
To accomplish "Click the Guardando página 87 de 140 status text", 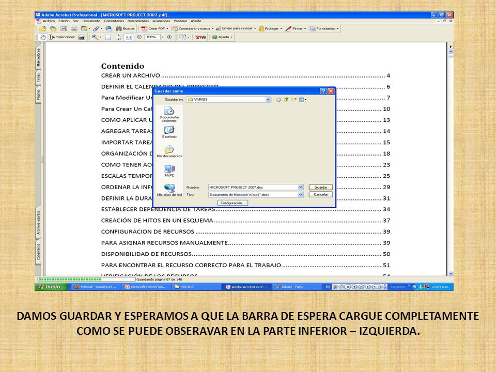I will pos(160,280).
